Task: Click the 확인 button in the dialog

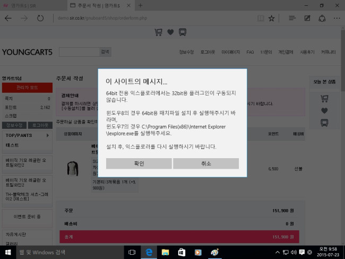Action: point(138,163)
